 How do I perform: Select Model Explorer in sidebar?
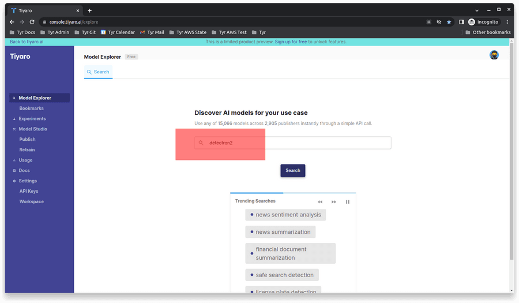[39, 98]
